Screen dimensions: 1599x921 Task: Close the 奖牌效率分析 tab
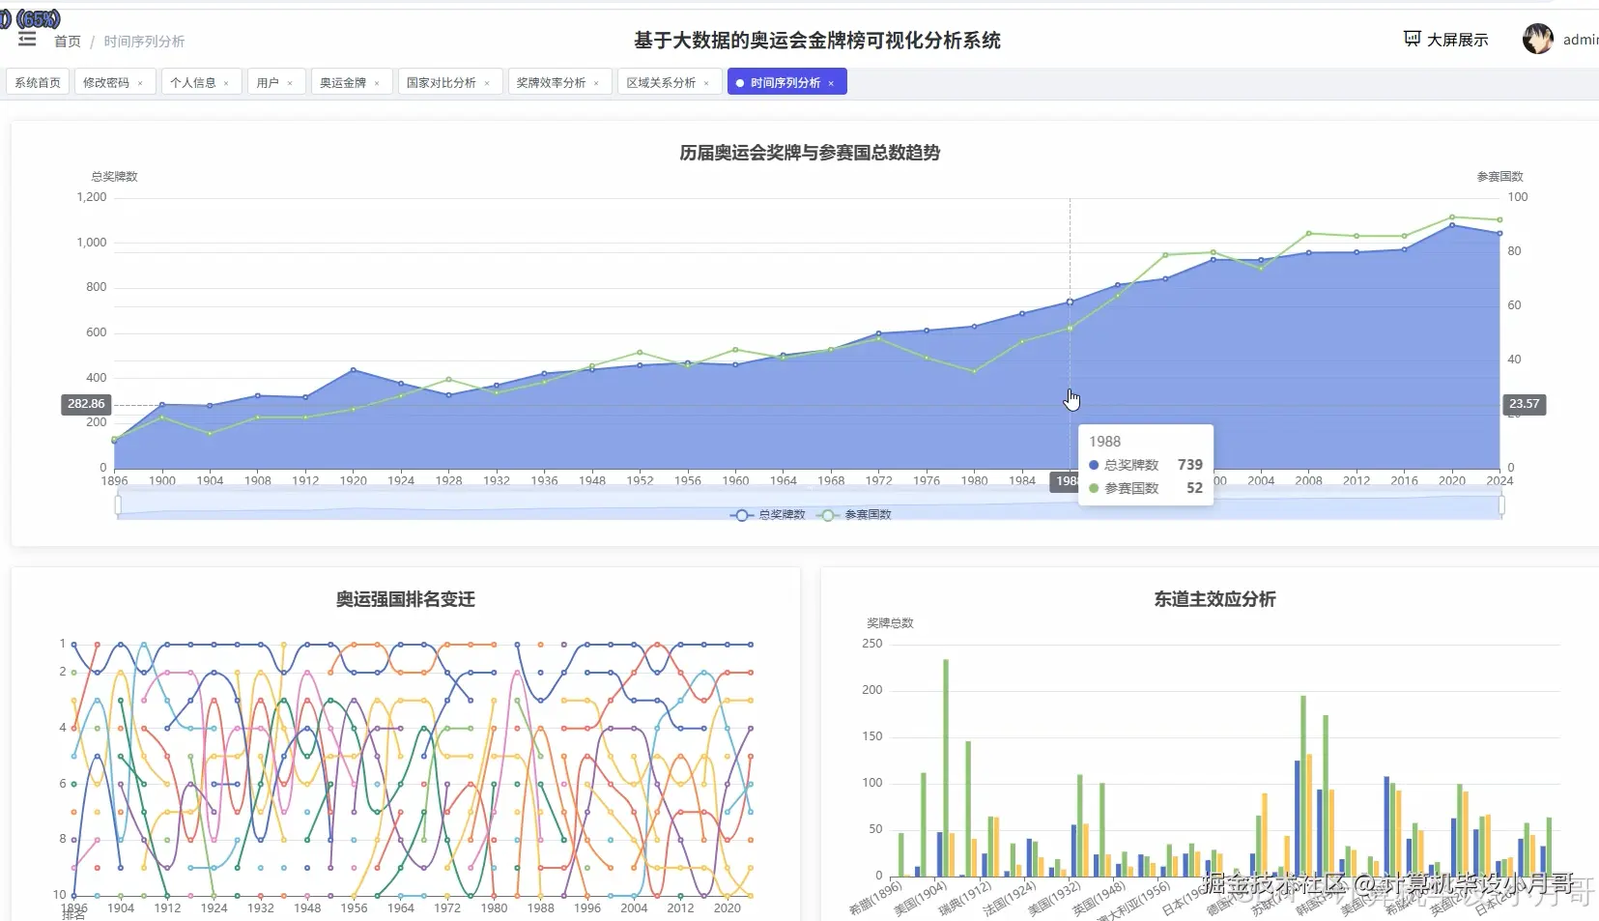click(596, 83)
